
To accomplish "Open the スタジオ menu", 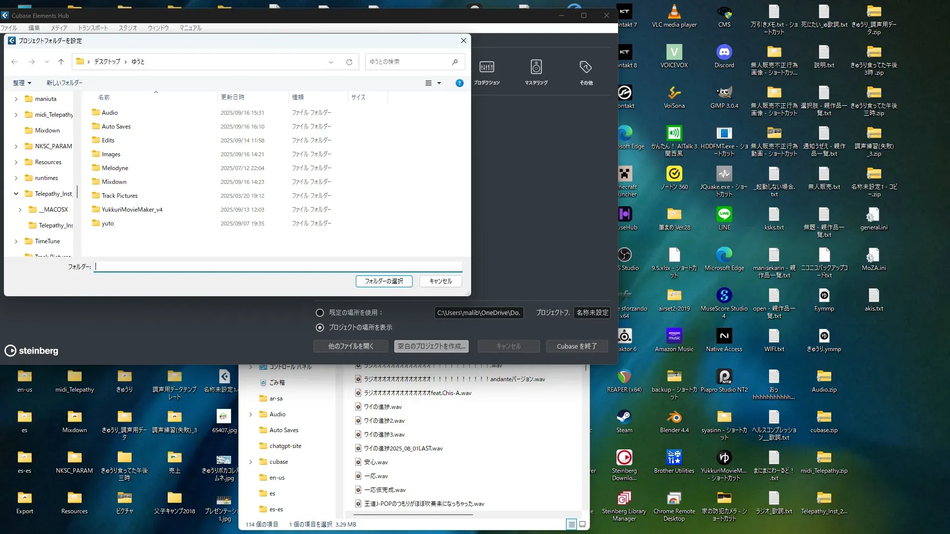I will (128, 28).
